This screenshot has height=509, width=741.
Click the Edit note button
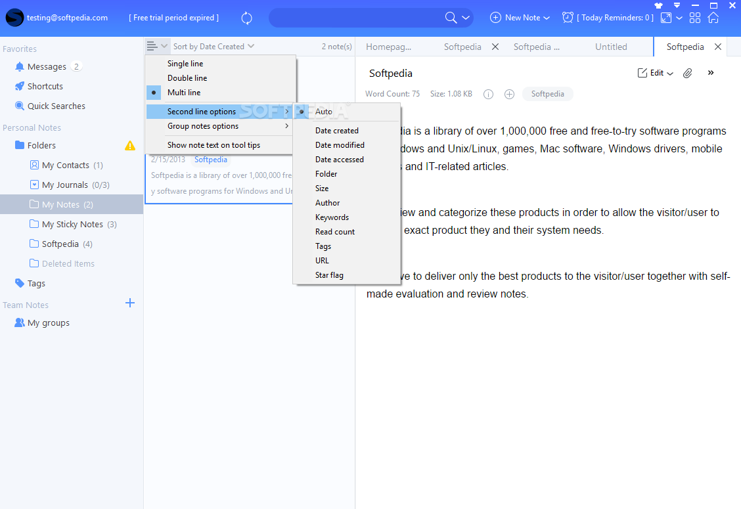pyautogui.click(x=650, y=73)
